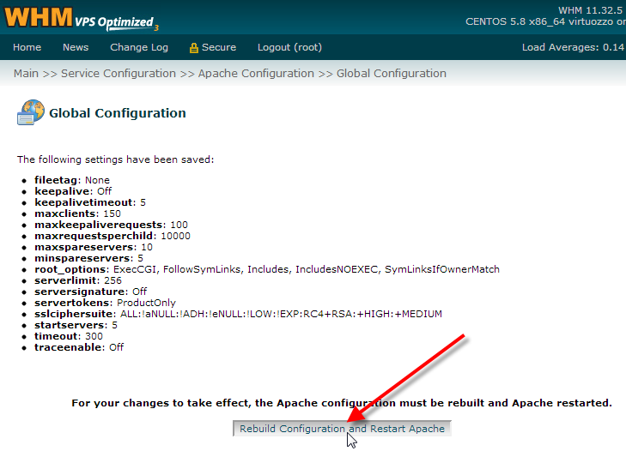Click the Global Configuration page heading
Screen dimensions: 626x451
pos(118,113)
